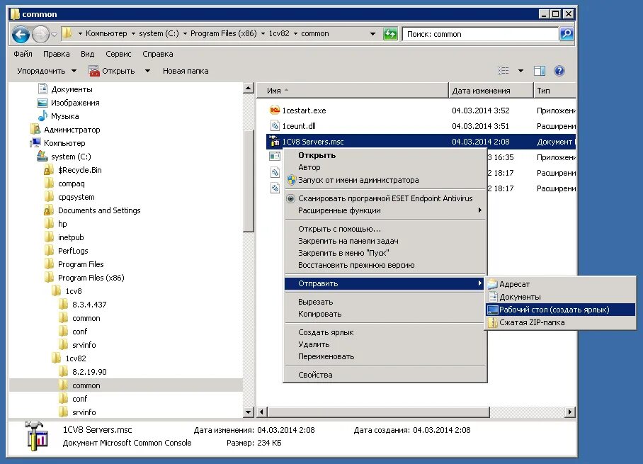Click the change view icon
Screen dimensions: 643x464
pyautogui.click(x=503, y=71)
